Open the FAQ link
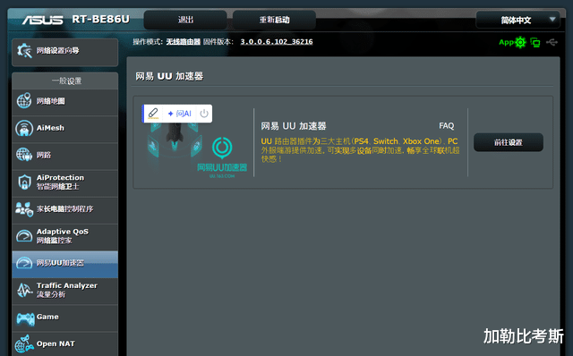Viewport: 573px width, 356px height. (x=446, y=126)
